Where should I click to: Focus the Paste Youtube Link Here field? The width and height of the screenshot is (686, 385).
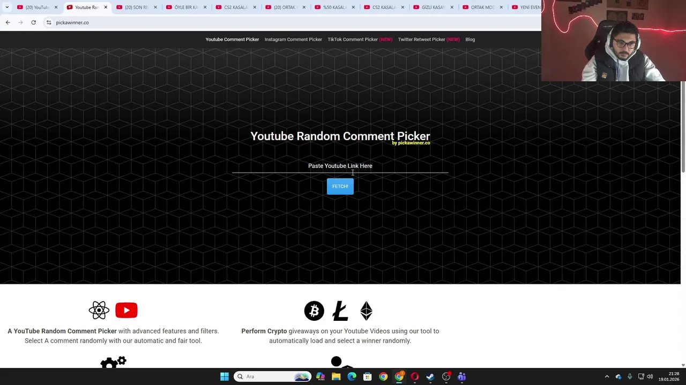click(340, 166)
